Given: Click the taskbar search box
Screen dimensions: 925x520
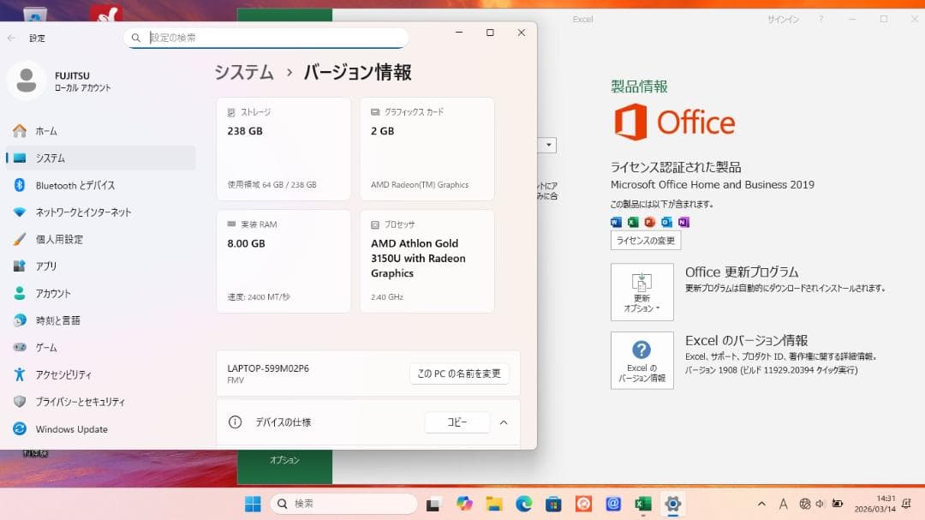Looking at the screenshot, I should [344, 504].
